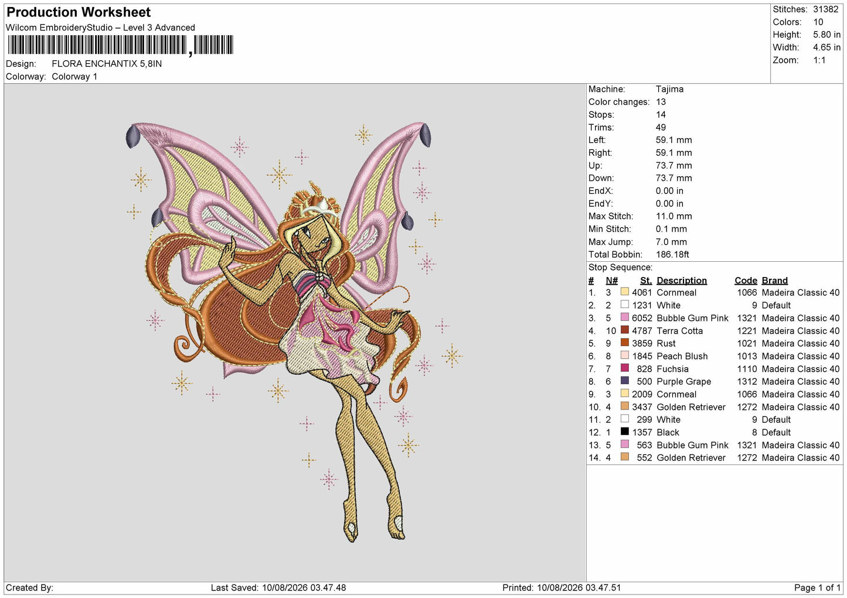Click the 'Description' column header
This screenshot has height=598, width=847.
(x=682, y=281)
